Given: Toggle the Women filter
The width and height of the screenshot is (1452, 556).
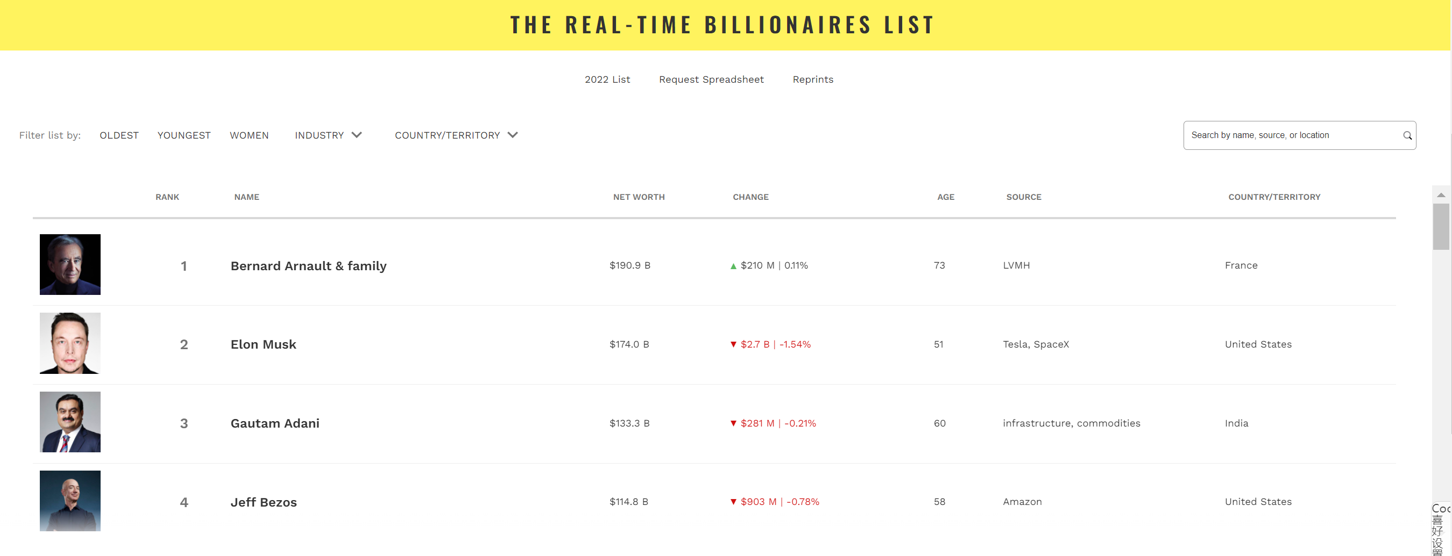Looking at the screenshot, I should point(249,135).
